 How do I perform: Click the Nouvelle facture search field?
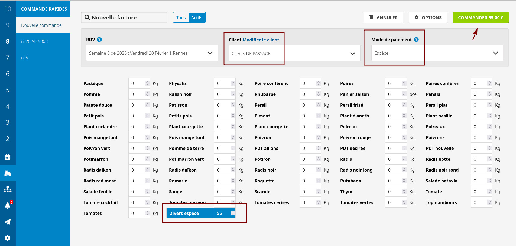pyautogui.click(x=124, y=18)
